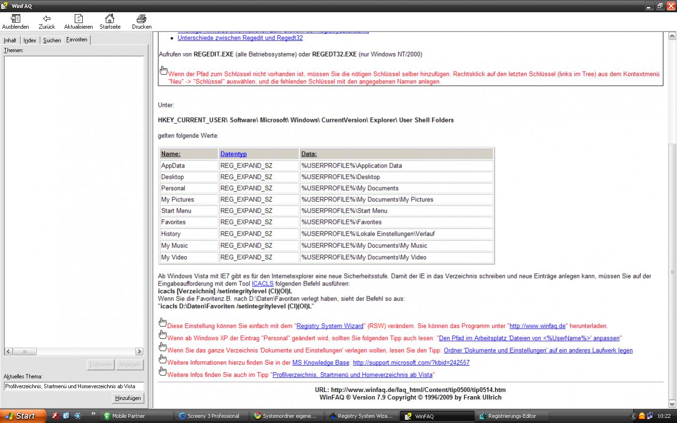The height and width of the screenshot is (423, 677).
Task: Open Profilverzeichnis, Startmenü und Homeverzeichnis link
Action: tap(352, 375)
